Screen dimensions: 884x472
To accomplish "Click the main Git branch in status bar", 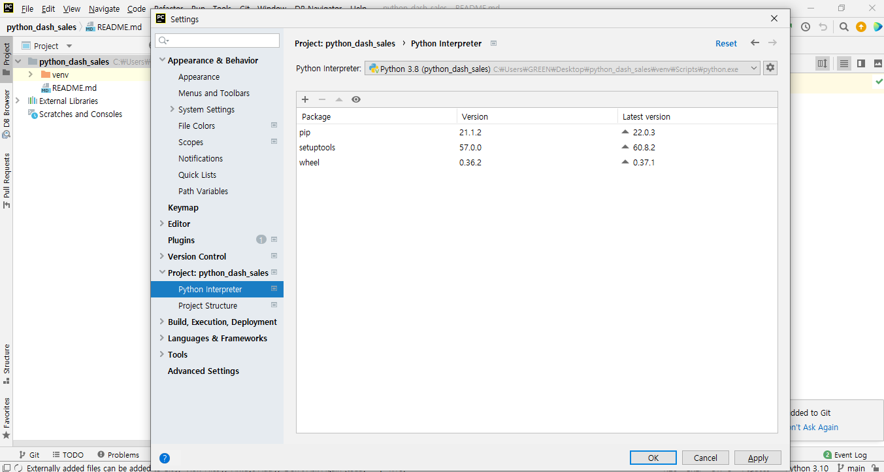I will 851,467.
